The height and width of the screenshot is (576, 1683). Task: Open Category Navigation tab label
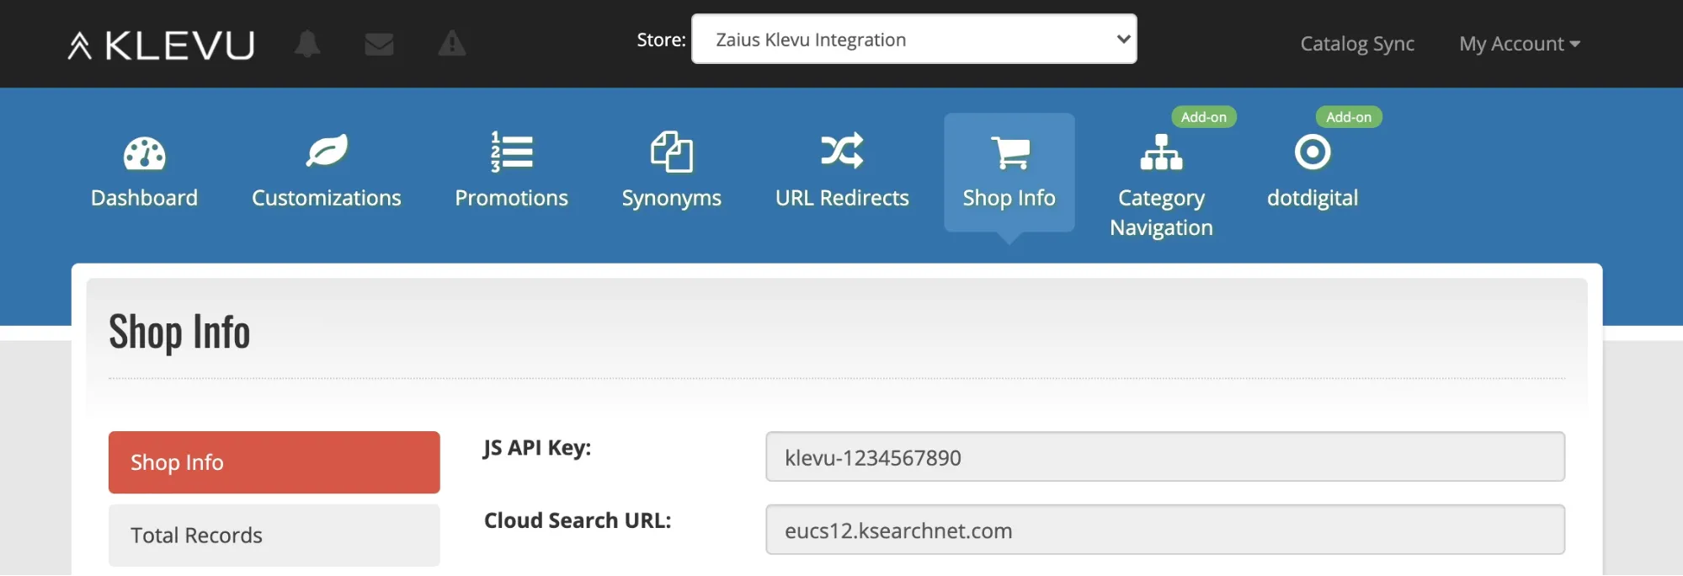[1162, 213]
